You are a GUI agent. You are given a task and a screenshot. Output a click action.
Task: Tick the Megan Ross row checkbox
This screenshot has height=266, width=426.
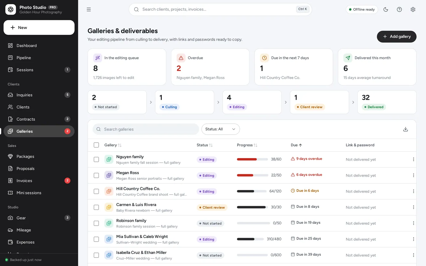[96, 175]
